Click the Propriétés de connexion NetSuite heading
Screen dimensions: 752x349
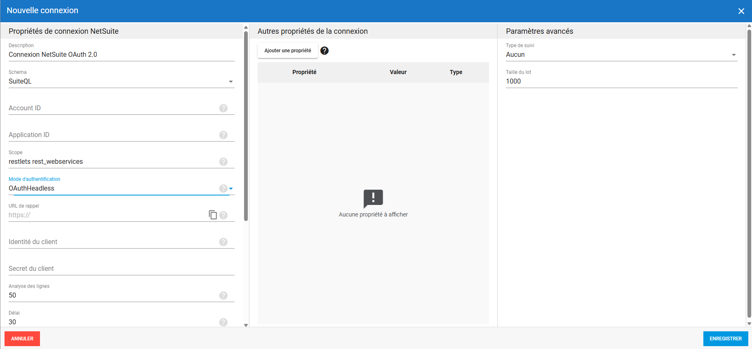click(63, 31)
